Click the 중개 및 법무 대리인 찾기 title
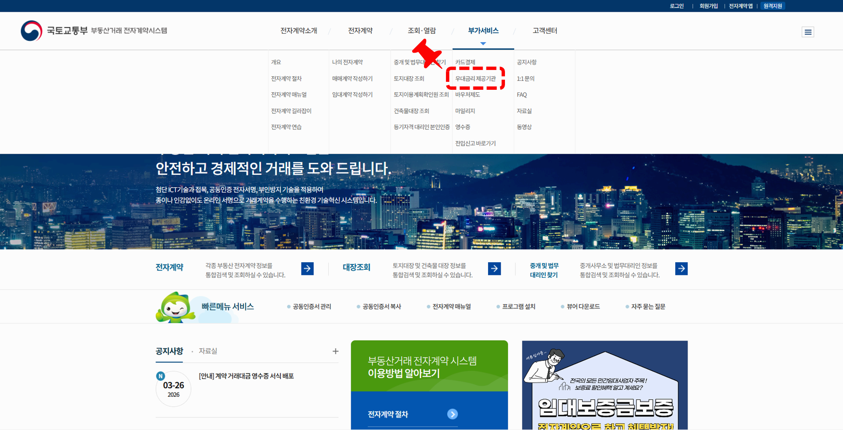The width and height of the screenshot is (843, 430). (x=544, y=270)
